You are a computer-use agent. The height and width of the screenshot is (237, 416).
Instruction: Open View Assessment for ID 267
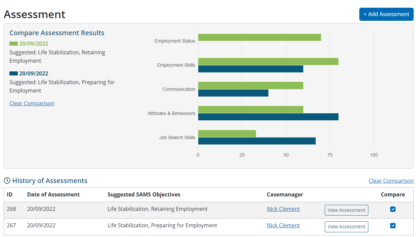(x=346, y=227)
